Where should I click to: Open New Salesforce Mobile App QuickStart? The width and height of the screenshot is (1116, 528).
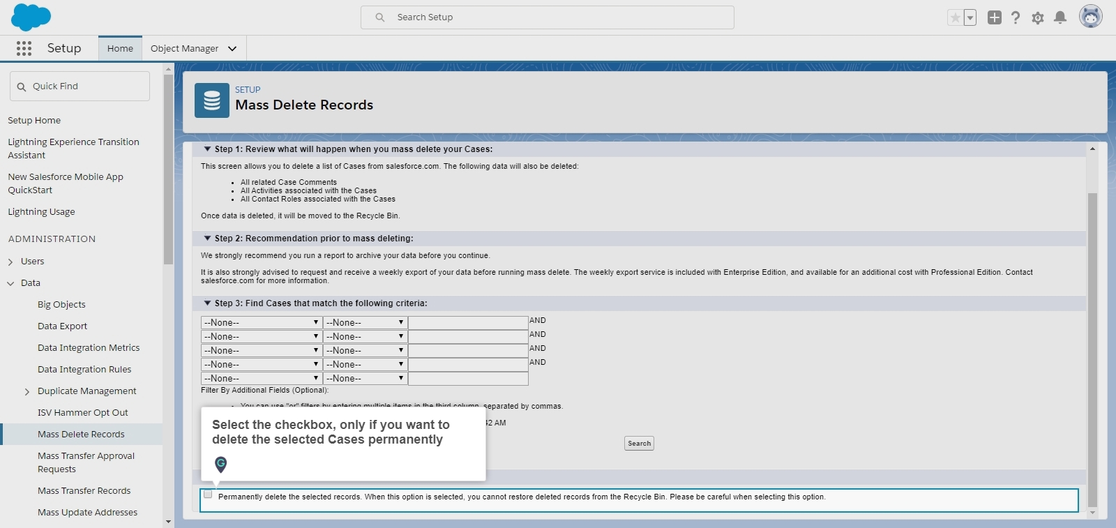pos(66,183)
